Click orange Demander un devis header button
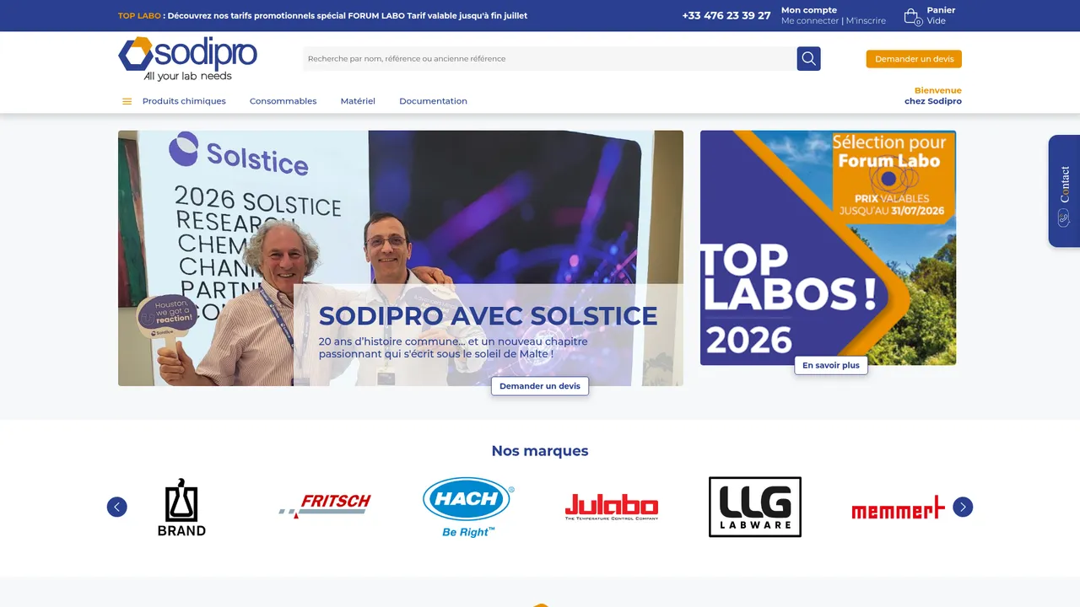This screenshot has width=1080, height=607. pyautogui.click(x=914, y=59)
